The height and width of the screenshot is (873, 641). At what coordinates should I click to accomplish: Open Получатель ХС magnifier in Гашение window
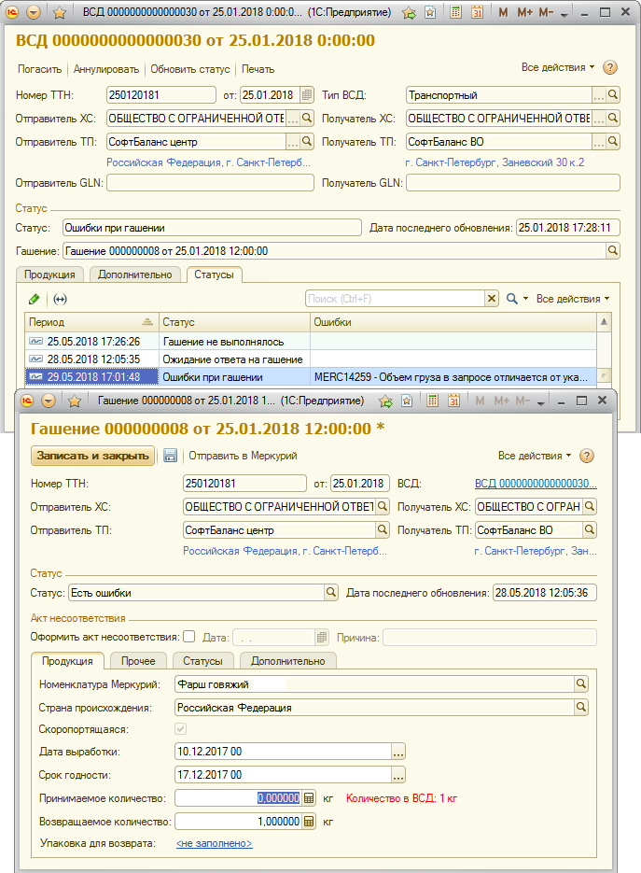(590, 507)
